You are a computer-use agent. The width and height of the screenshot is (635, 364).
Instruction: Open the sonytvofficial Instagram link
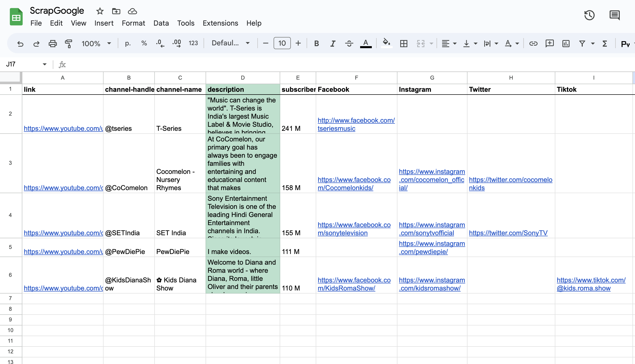pyautogui.click(x=432, y=229)
